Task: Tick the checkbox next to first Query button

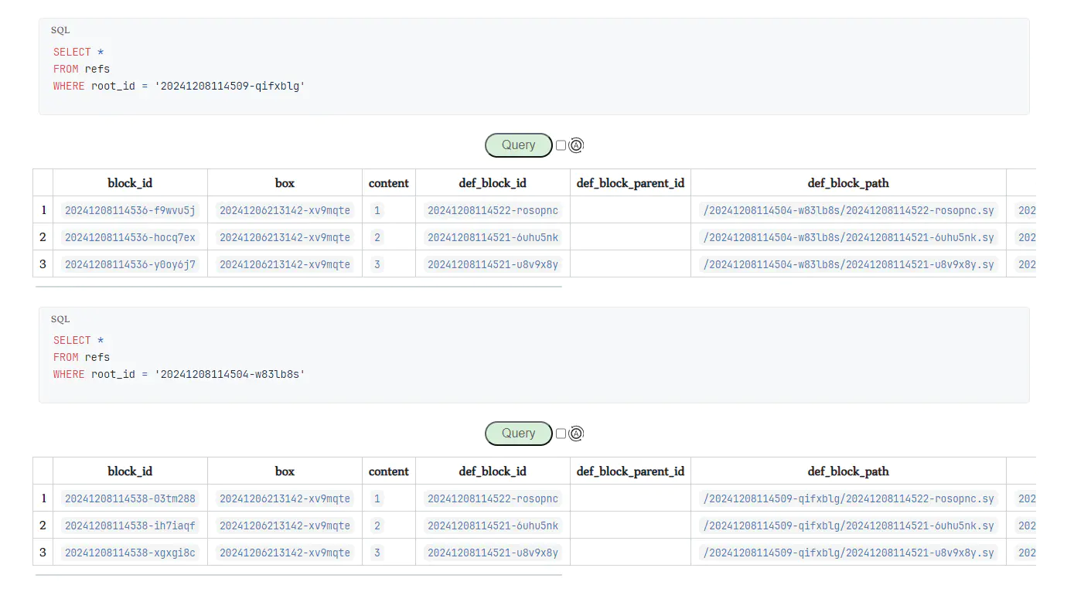Action: click(561, 145)
